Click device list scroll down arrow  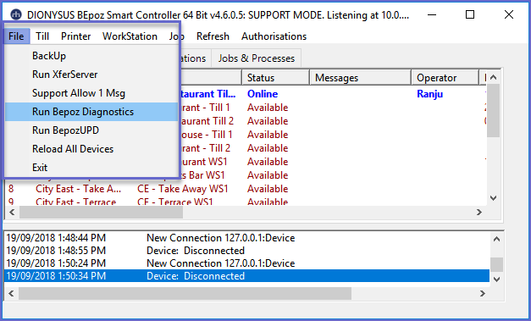click(x=494, y=198)
